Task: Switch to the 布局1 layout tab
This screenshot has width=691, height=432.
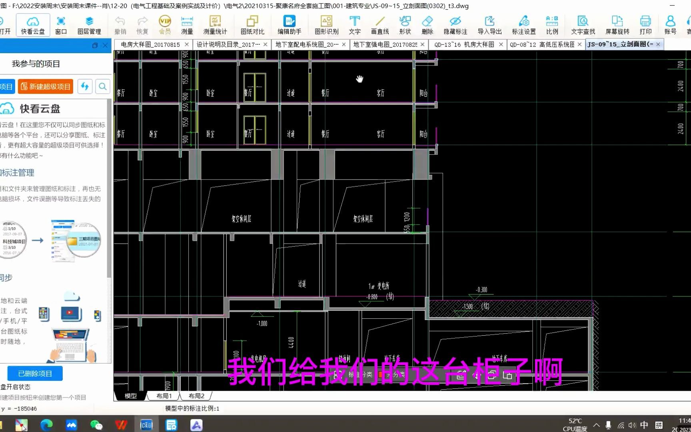Action: pyautogui.click(x=164, y=396)
